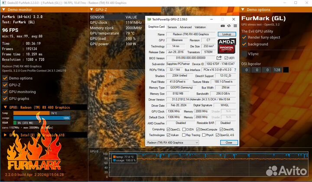Viewport: 312px width, 182px height.
Task: Click the BIOS export share icon
Action: point(219,58)
